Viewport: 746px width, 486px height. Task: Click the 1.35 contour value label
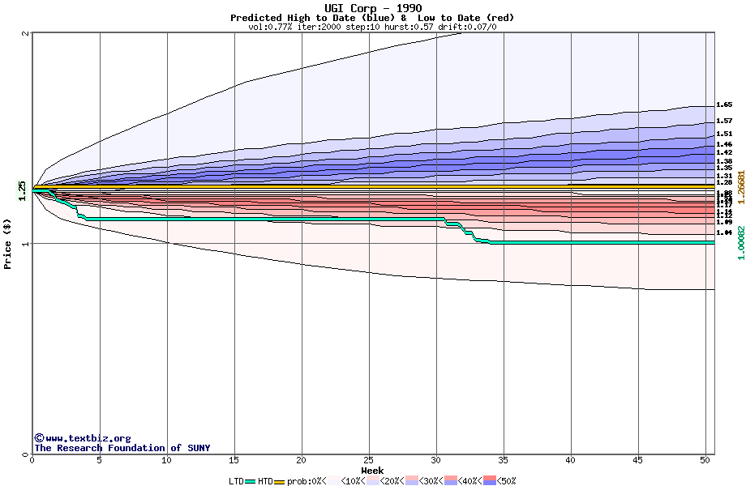tap(724, 168)
